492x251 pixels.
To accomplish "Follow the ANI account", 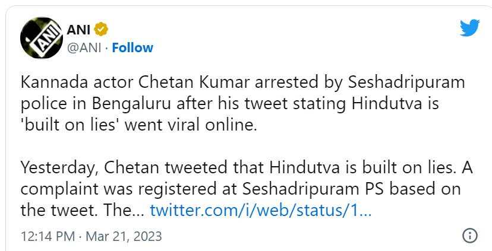I will pos(133,47).
